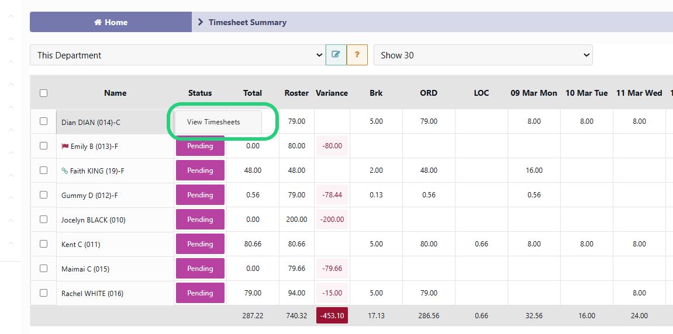Click the 32.56 Monday total in footer

(x=534, y=315)
